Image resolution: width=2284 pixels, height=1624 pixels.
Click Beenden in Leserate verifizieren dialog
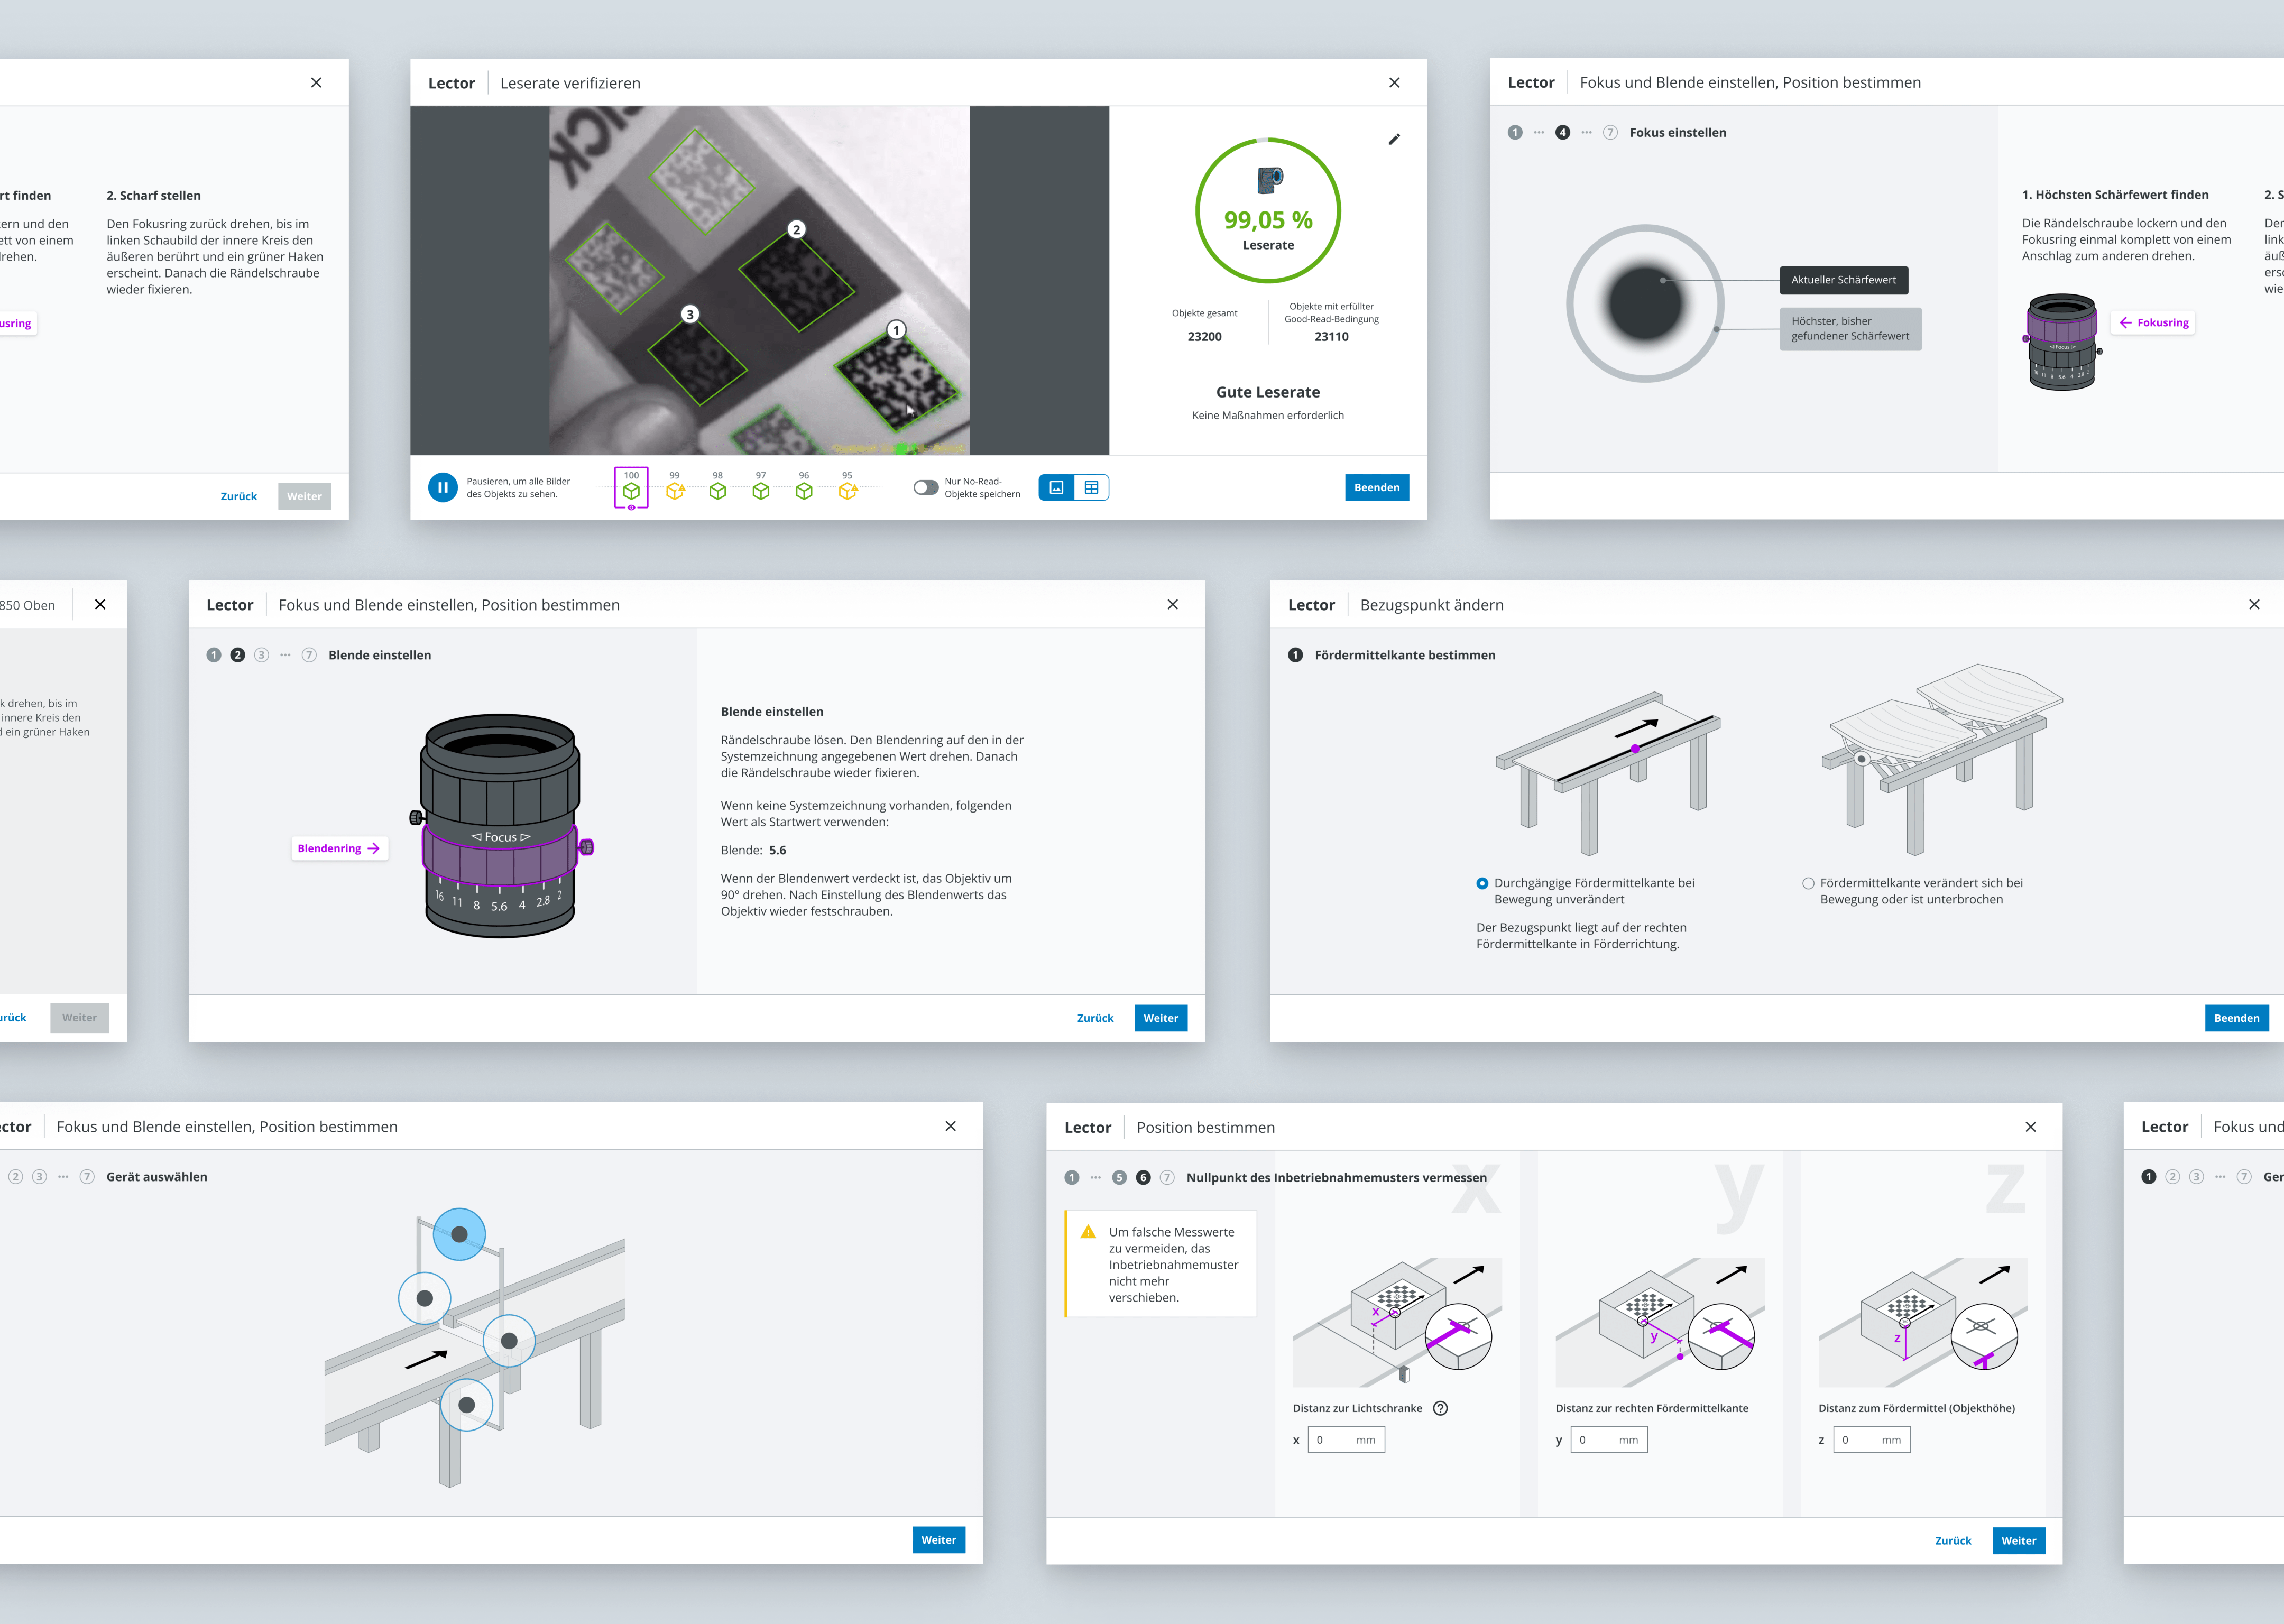coord(1376,487)
